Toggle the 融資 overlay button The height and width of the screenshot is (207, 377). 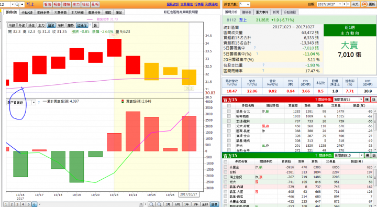coord(51,25)
